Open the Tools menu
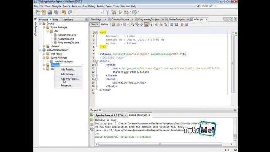 (116, 6)
